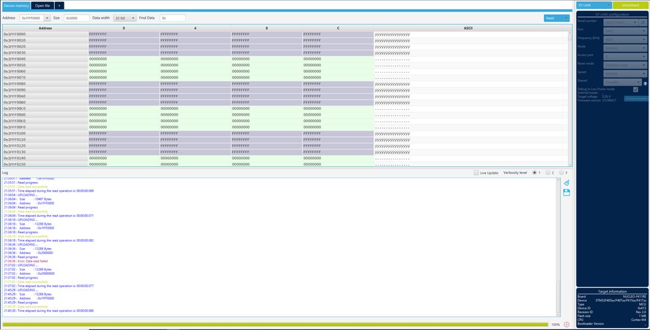Screen dimensions: 650x330
Task: Click the Target voltage 3.26 V text
Action: tap(594, 97)
